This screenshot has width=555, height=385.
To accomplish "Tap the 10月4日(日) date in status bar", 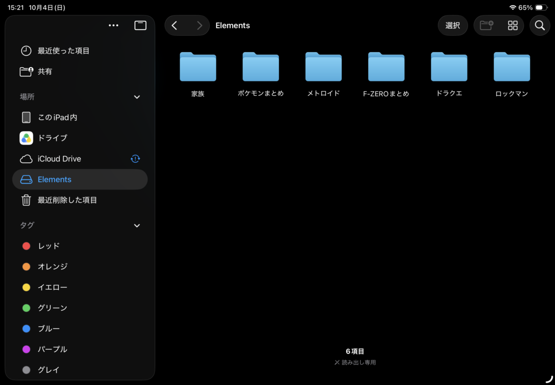I will tap(47, 8).
